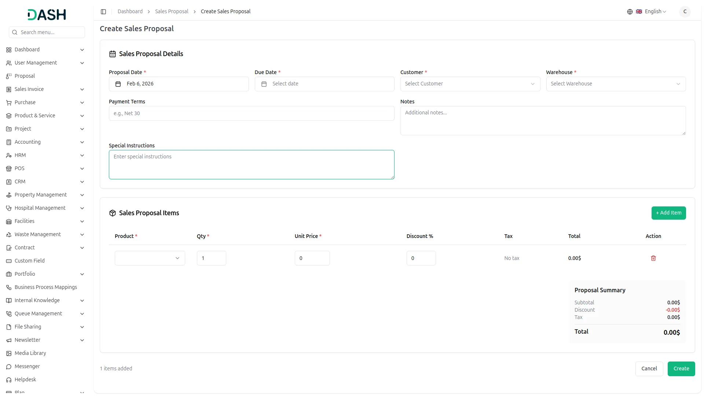Viewport: 704px width, 396px height.
Task: Open Media Library from sidebar
Action: pos(30,353)
